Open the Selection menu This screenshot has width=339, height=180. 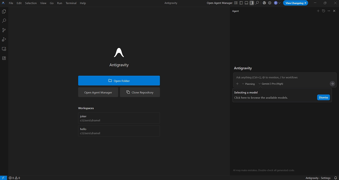coord(31,3)
